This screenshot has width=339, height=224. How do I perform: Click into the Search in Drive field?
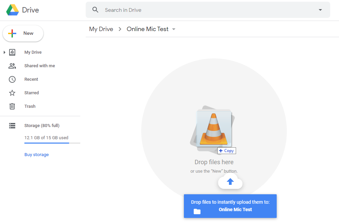(208, 10)
